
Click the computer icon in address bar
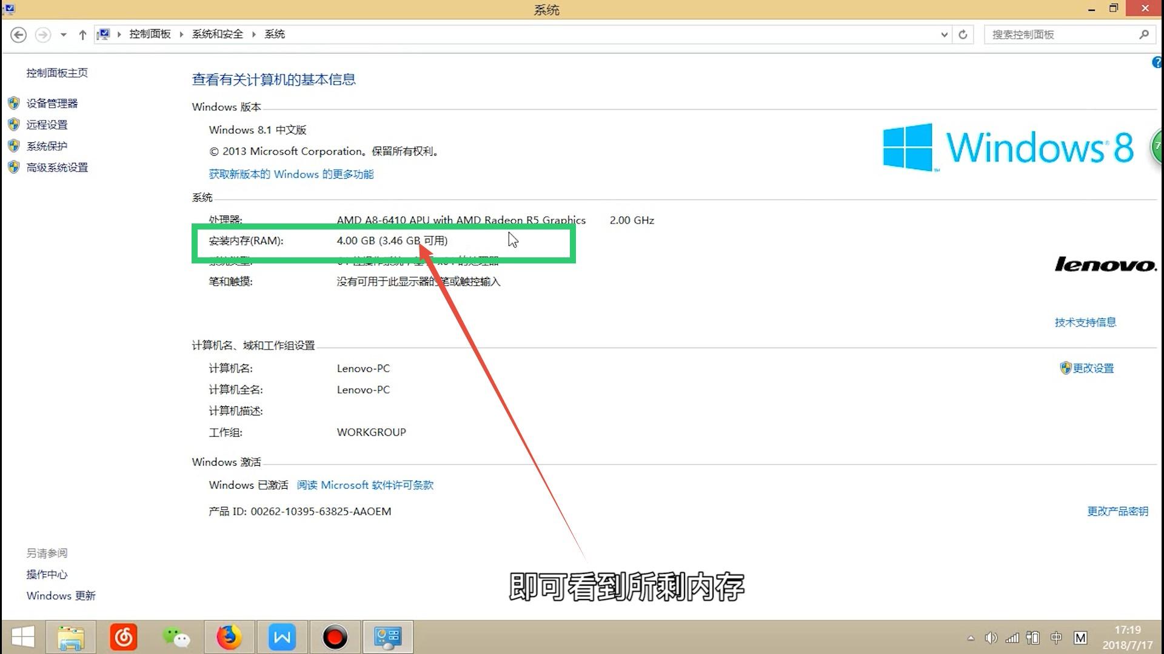tap(104, 34)
